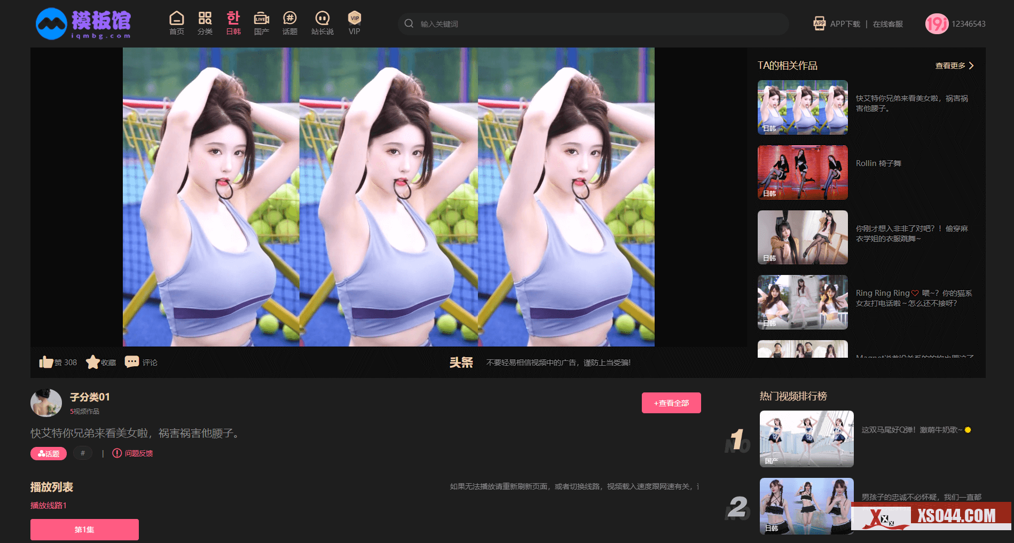
Task: Click the user avatar icon
Action: click(937, 23)
